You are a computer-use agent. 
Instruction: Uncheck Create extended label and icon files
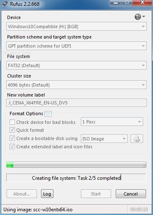[x=12, y=147]
